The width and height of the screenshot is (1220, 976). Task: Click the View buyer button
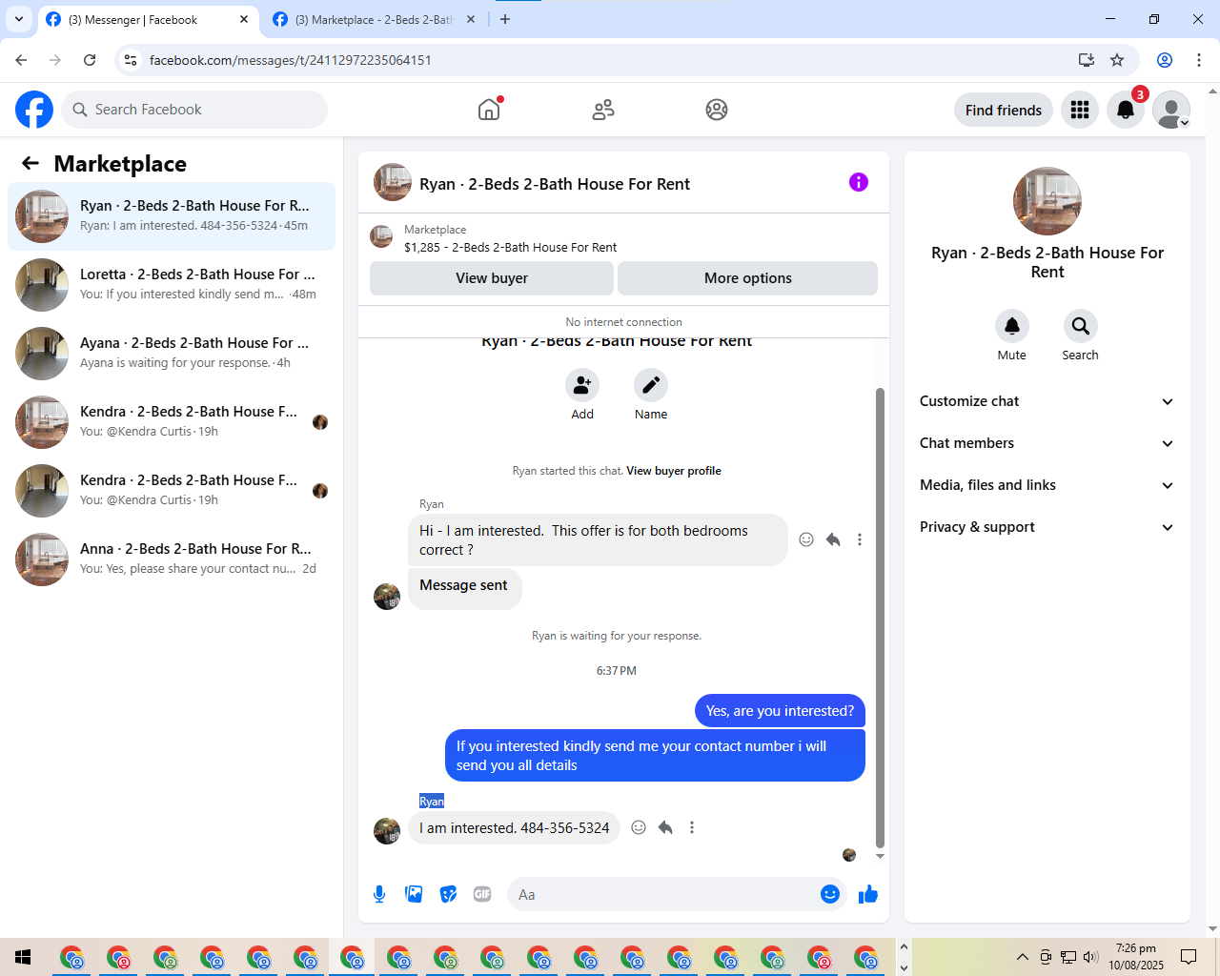click(x=492, y=278)
